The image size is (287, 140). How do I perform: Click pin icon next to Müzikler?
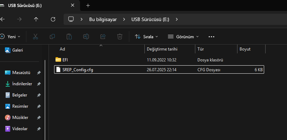[39, 118]
